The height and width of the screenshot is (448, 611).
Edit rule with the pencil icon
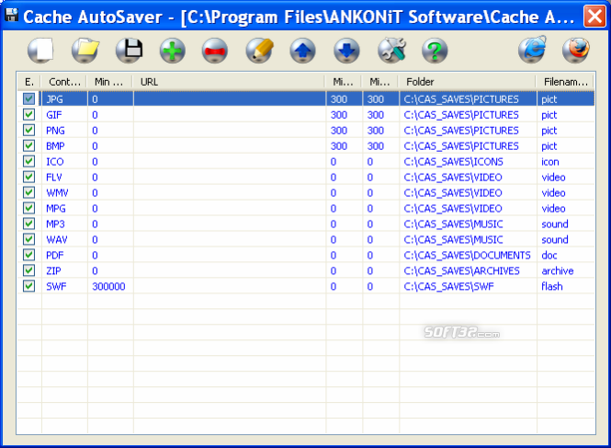click(259, 51)
